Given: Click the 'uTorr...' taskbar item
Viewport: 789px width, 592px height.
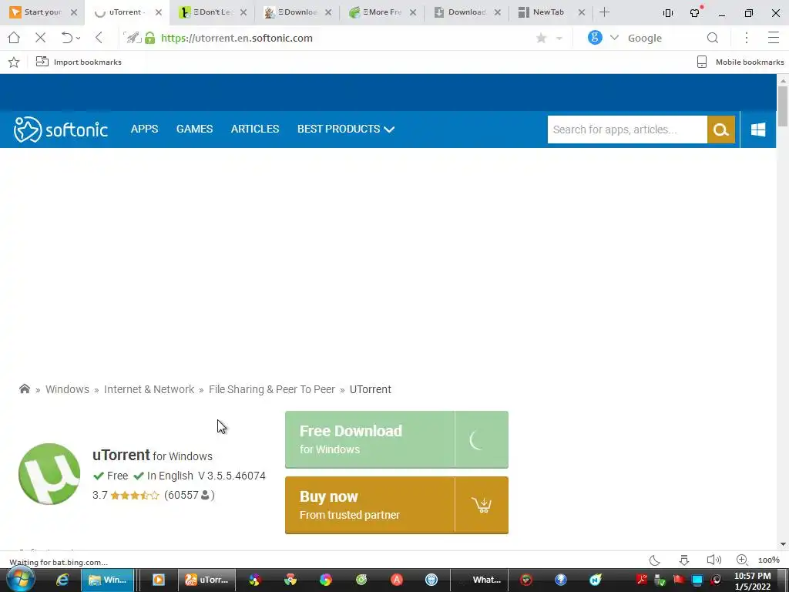Looking at the screenshot, I should tap(206, 580).
